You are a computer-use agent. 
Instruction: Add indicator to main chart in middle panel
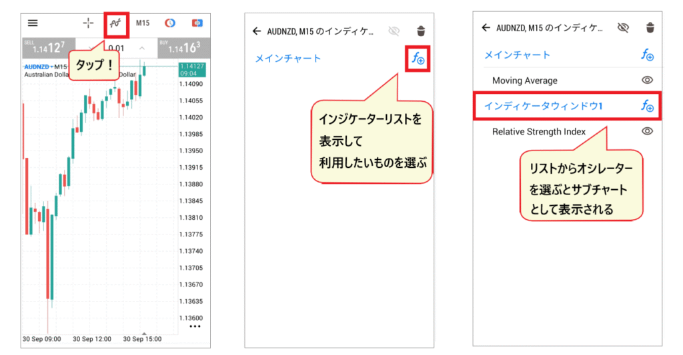coord(418,59)
